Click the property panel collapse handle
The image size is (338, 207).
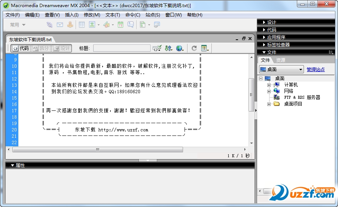tap(148, 161)
